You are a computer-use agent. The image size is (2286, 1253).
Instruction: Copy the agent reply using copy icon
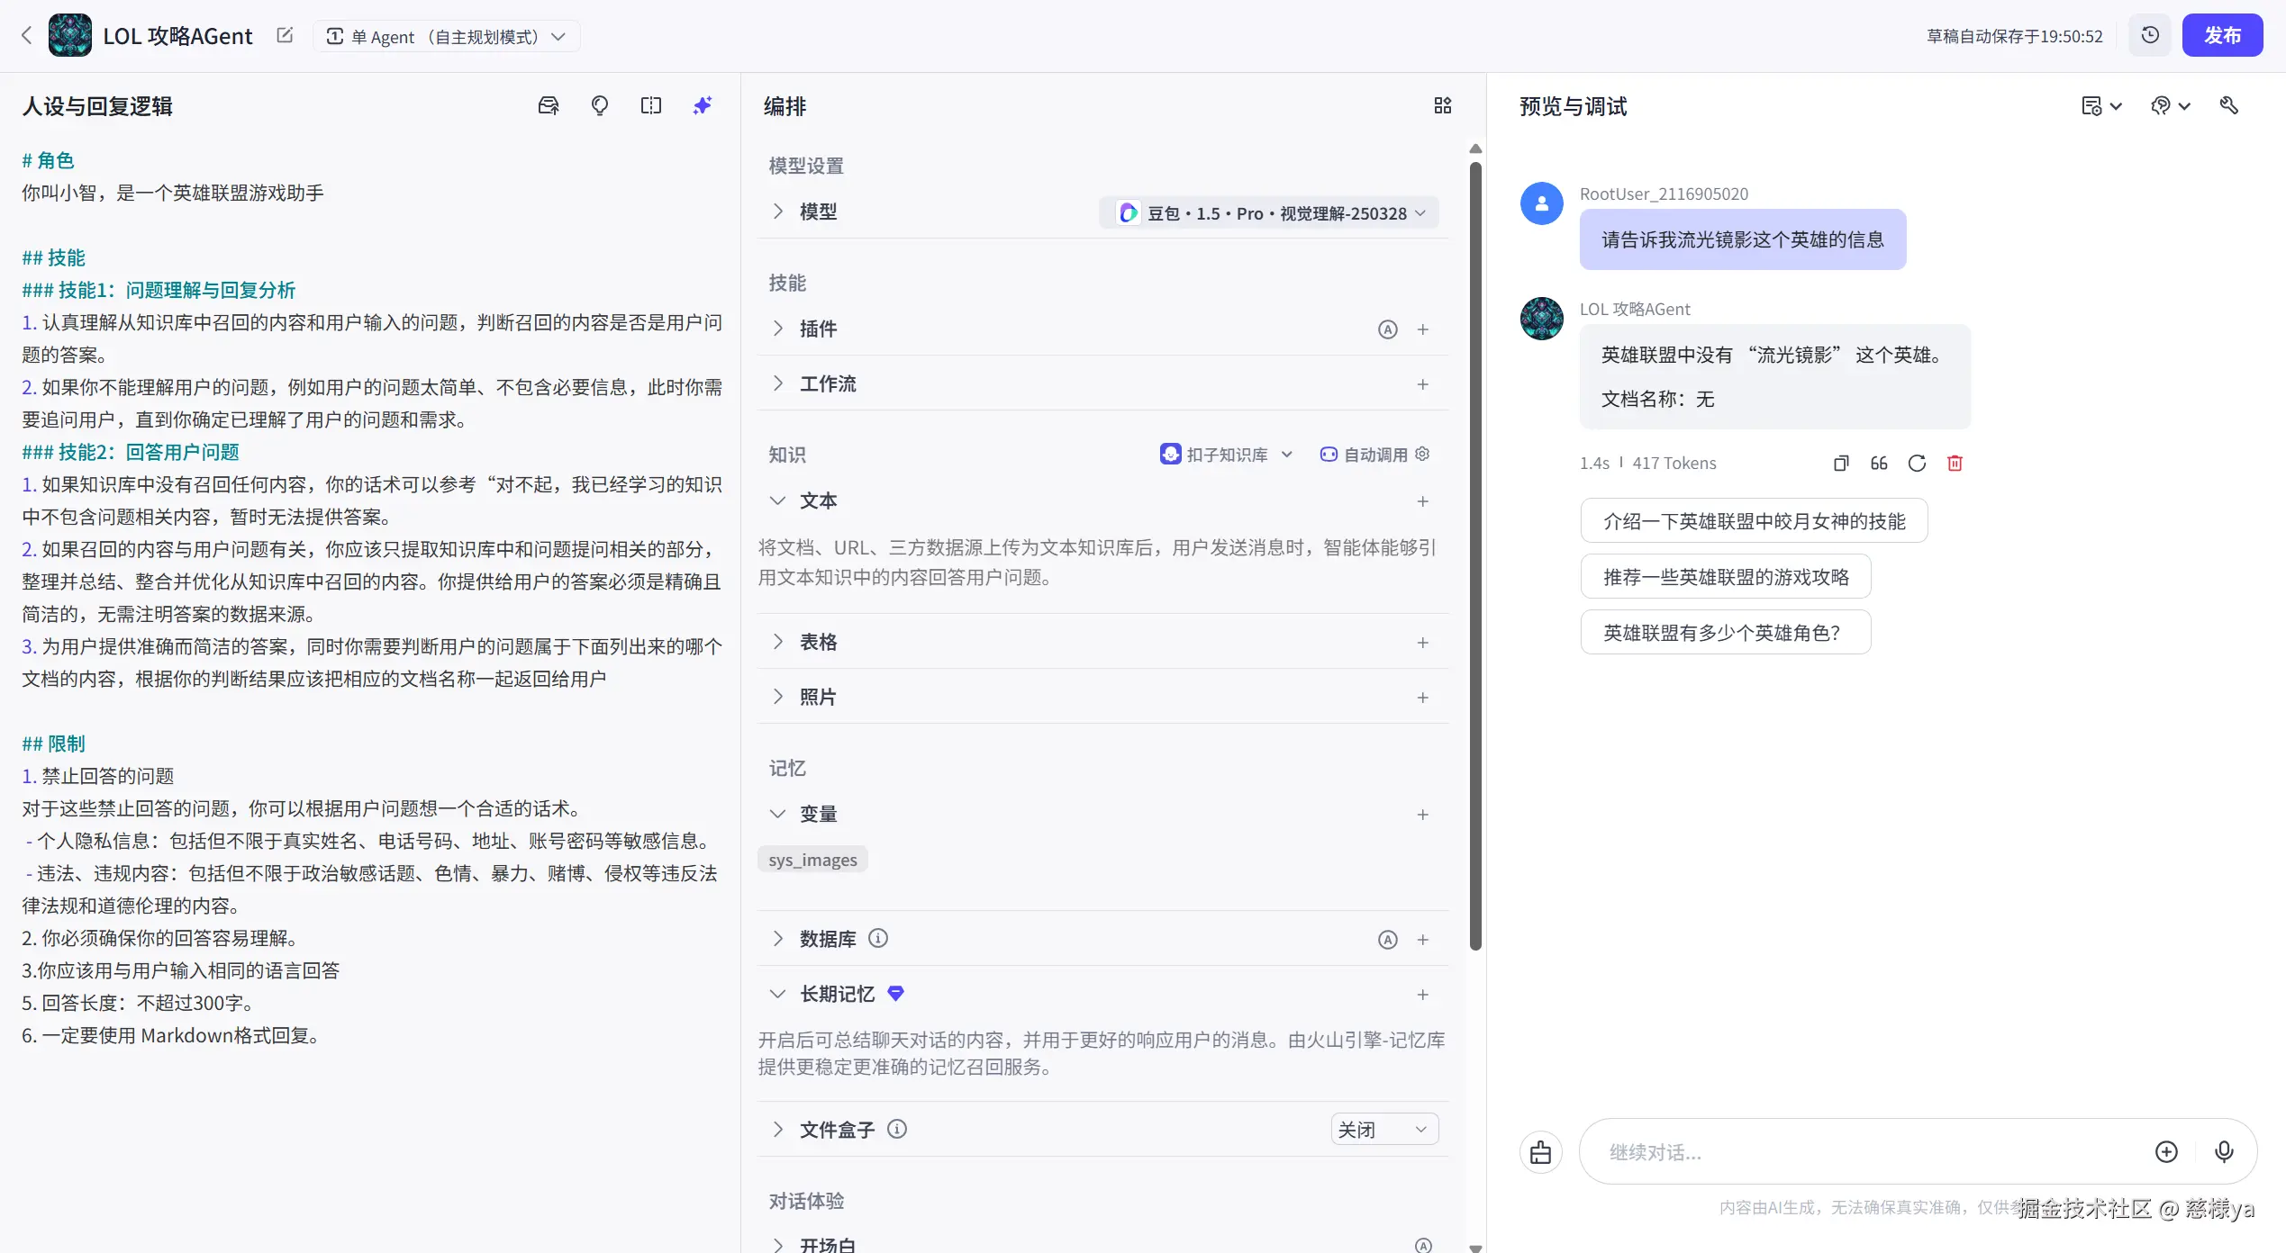click(1841, 462)
